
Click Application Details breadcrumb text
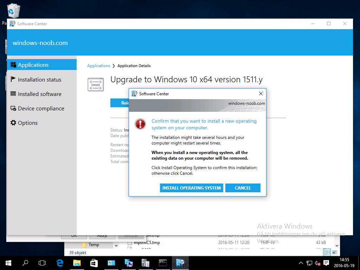(x=134, y=66)
